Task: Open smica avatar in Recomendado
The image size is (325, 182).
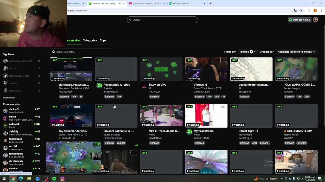Action: 5,118
